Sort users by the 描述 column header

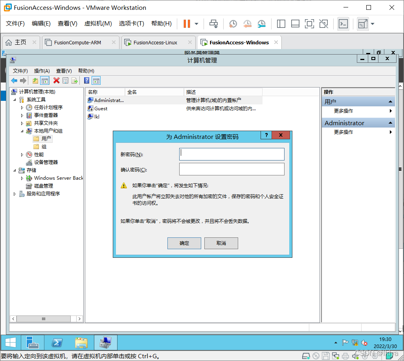(223, 92)
